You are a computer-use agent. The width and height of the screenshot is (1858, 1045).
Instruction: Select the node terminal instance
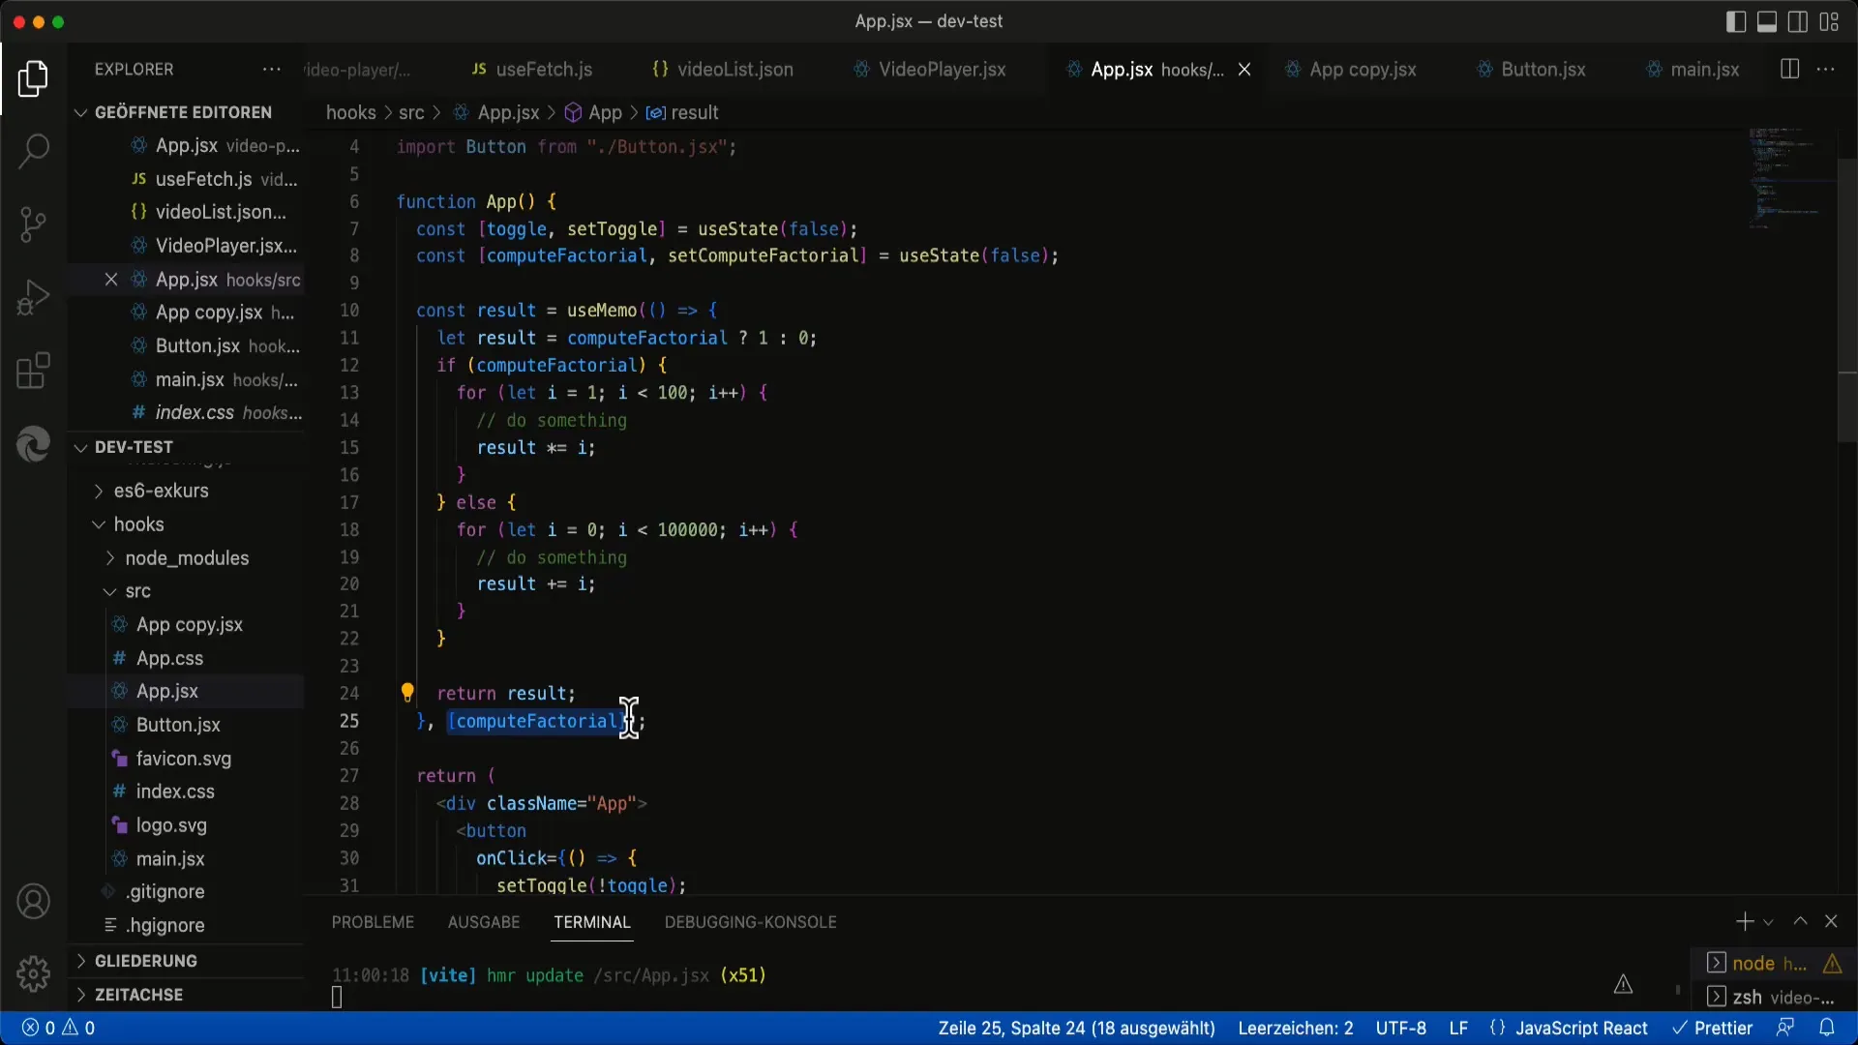pyautogui.click(x=1774, y=963)
